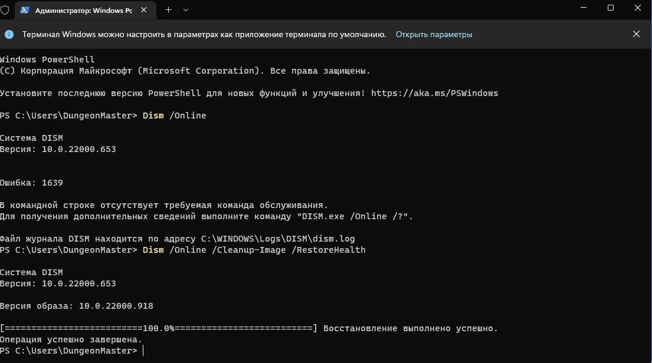652x363 pixels.
Task: Click the shield icon in title bar
Action: pyautogui.click(x=5, y=10)
